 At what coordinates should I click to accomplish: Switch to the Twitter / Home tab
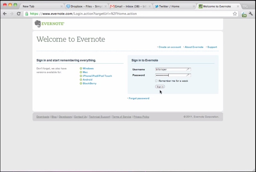[x=171, y=6]
